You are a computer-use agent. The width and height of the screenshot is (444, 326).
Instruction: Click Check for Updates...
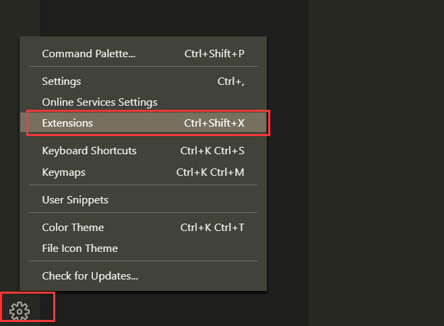(90, 276)
